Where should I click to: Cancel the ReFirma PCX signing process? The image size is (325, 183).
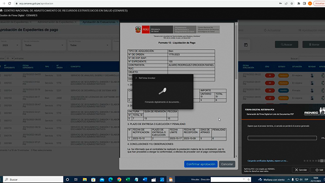click(x=300, y=170)
